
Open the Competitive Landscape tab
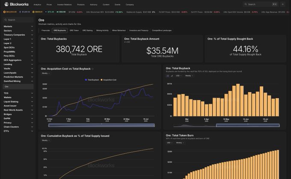click(162, 30)
